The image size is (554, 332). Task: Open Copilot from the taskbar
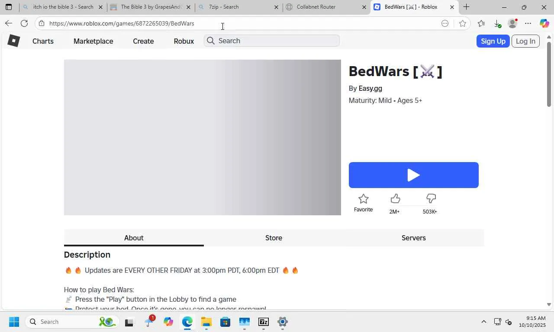point(168,322)
